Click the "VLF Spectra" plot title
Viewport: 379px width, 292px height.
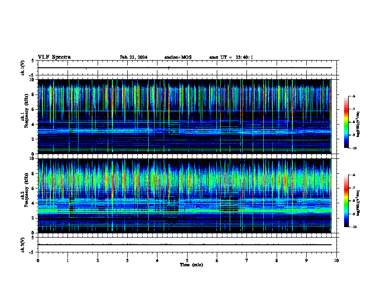[54, 57]
